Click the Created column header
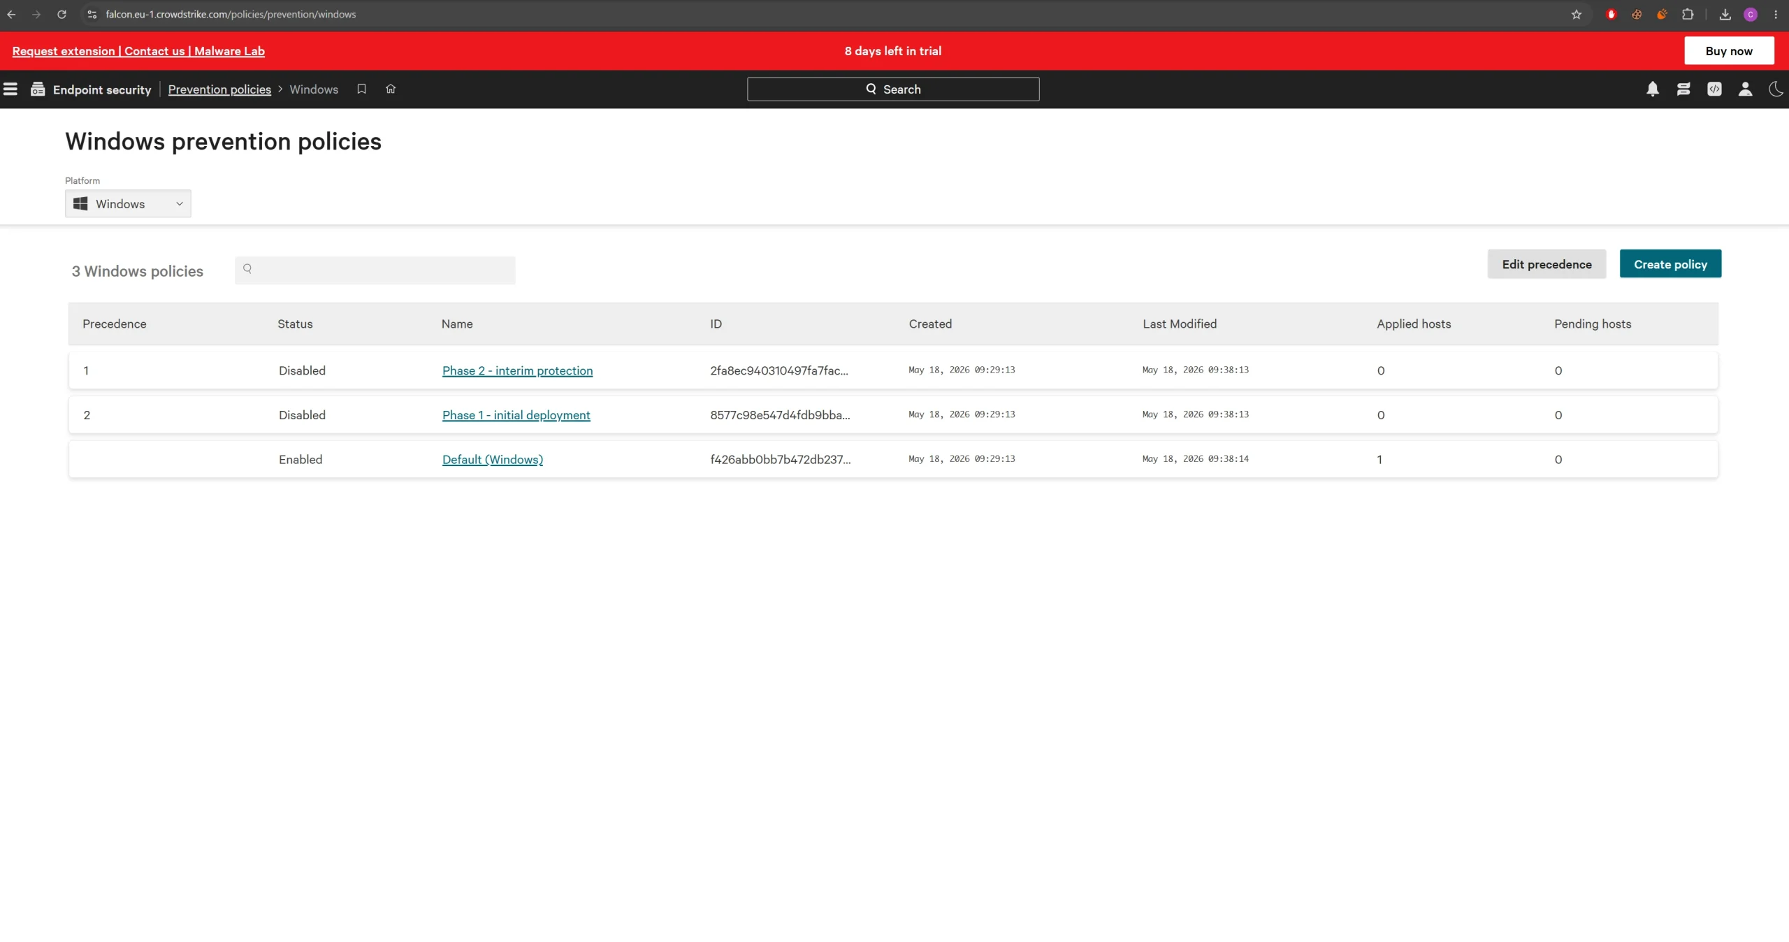Viewport: 1789px width, 942px height. [x=930, y=324]
